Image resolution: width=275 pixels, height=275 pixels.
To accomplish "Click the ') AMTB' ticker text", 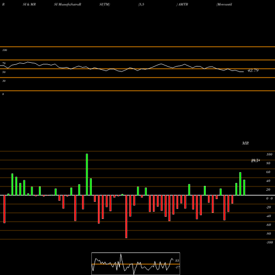I will tap(182, 4).
